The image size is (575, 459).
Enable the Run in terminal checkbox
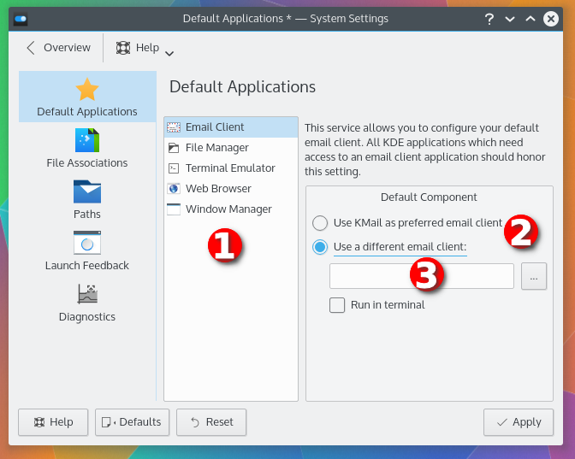pos(338,305)
